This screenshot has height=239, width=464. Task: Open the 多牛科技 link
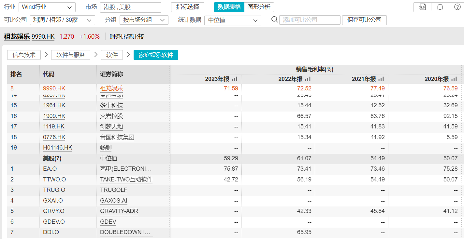coord(111,105)
